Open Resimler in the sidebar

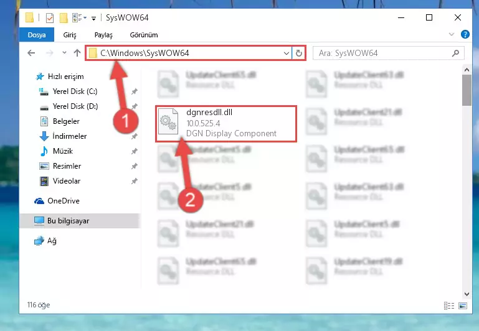67,166
